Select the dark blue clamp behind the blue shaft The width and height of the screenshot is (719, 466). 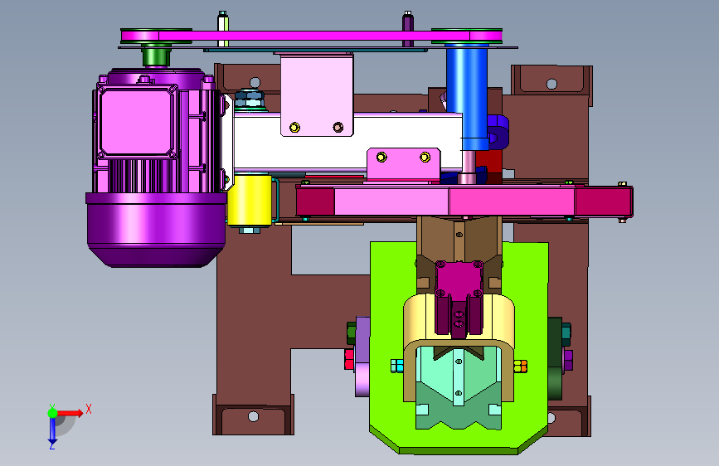click(x=498, y=133)
